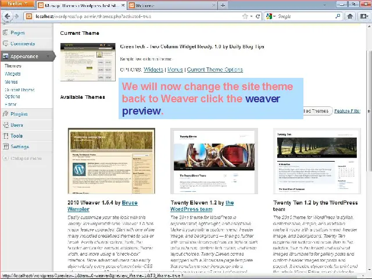
Task: Click the Pages icon in sidebar
Action: (x=5, y=33)
